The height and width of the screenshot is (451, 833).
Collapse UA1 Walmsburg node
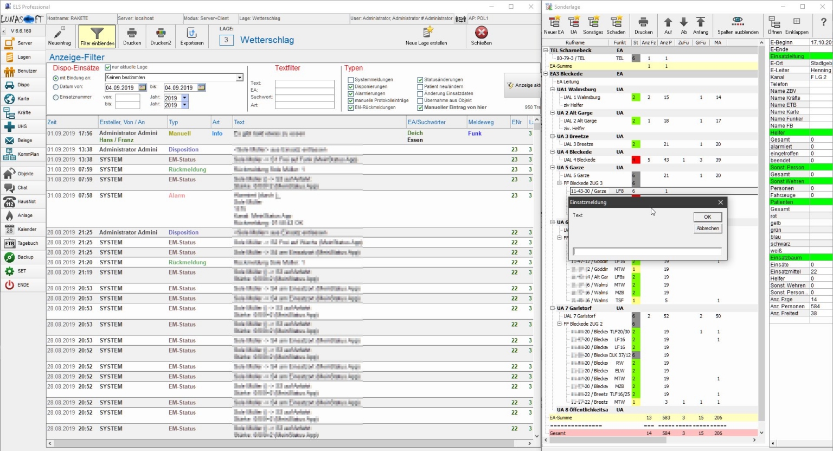click(x=553, y=90)
